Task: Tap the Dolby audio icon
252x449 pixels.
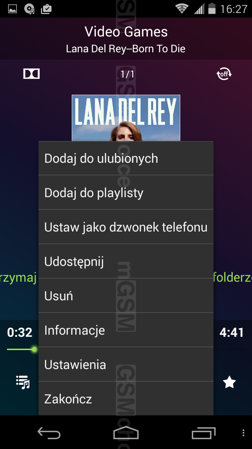Action: (x=31, y=74)
